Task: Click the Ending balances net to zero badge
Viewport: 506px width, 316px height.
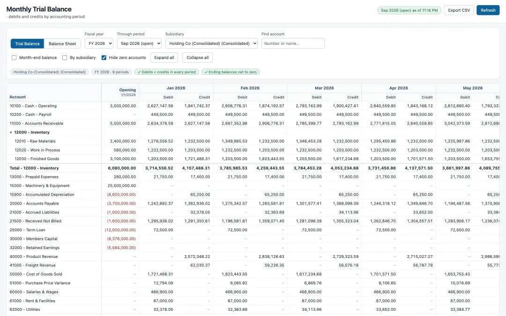Action: (231, 72)
